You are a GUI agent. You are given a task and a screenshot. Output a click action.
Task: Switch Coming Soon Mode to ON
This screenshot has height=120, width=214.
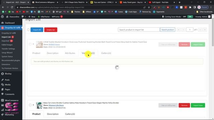190,17
